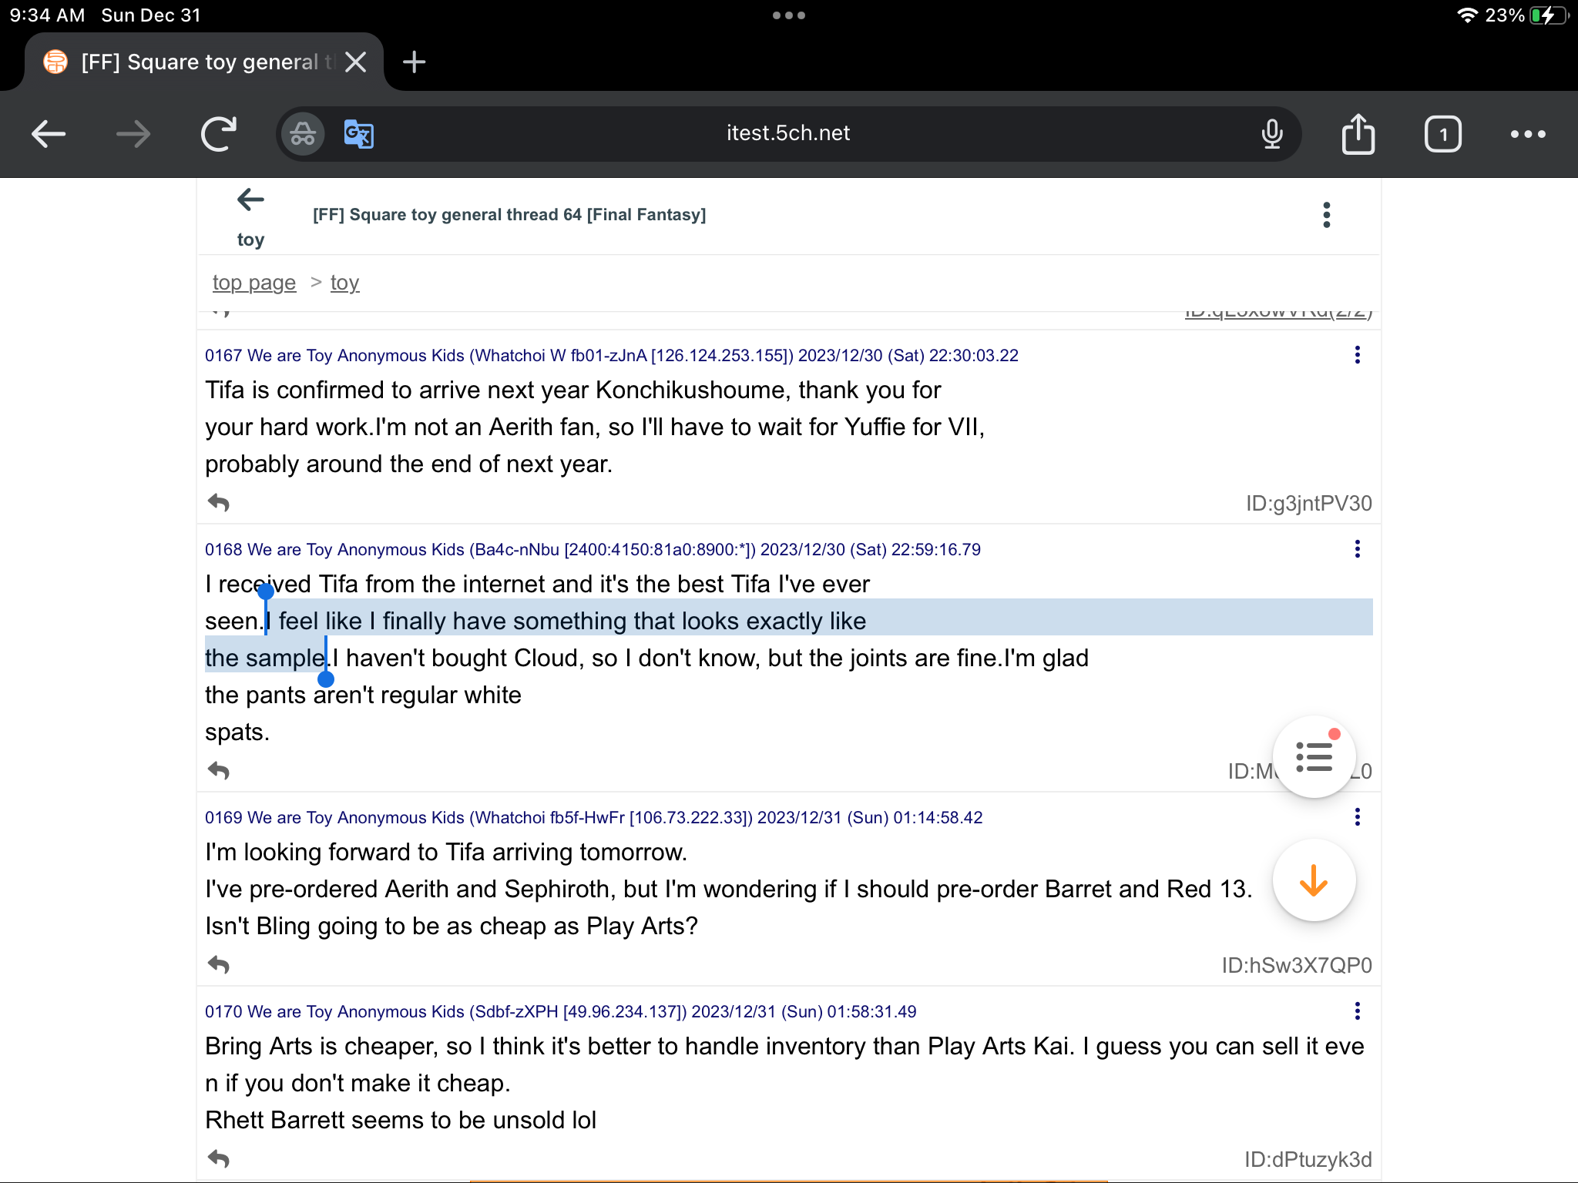The image size is (1578, 1183).
Task: Open a new tab with plus button
Action: 414,62
